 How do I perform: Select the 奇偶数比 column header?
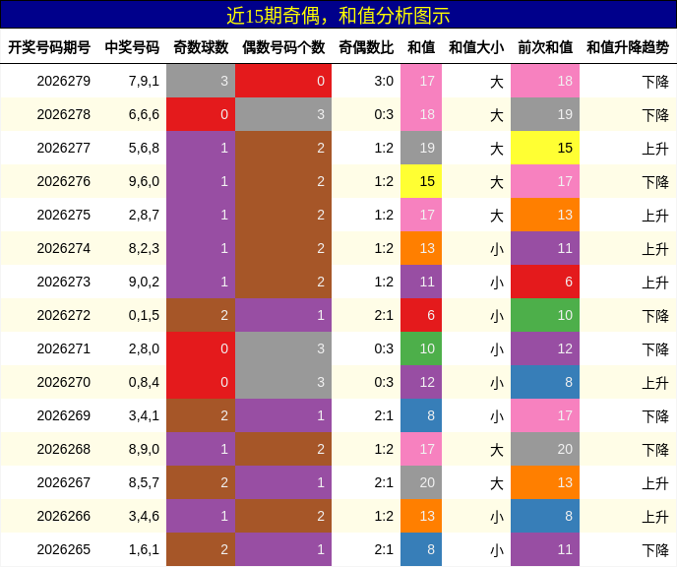pos(366,47)
